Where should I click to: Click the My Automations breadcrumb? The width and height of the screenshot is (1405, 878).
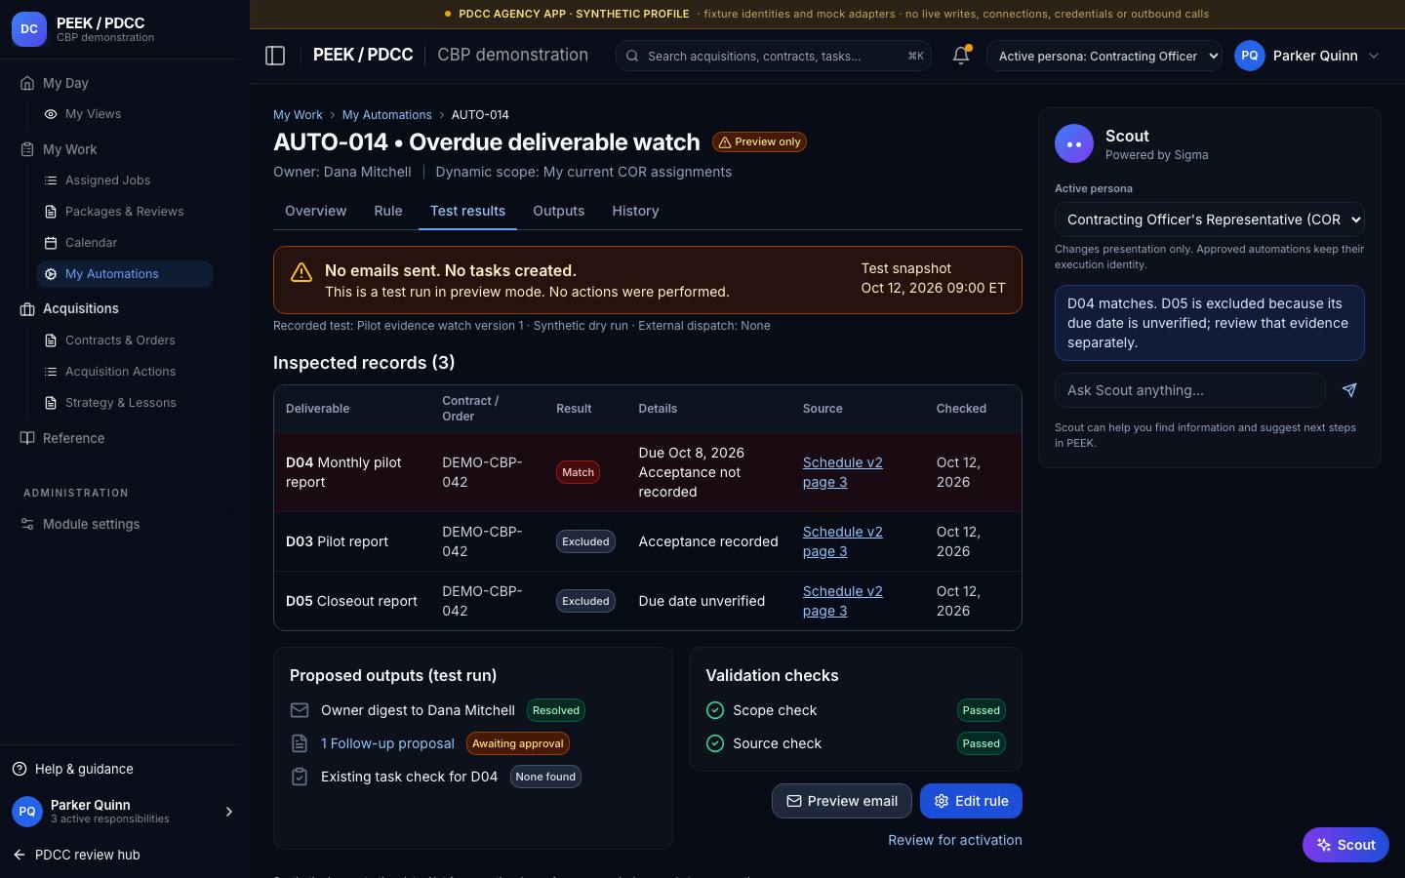click(386, 115)
